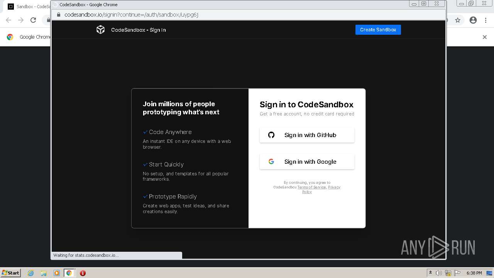Reload page in background Chrome window
The image size is (494, 278).
coord(33,20)
